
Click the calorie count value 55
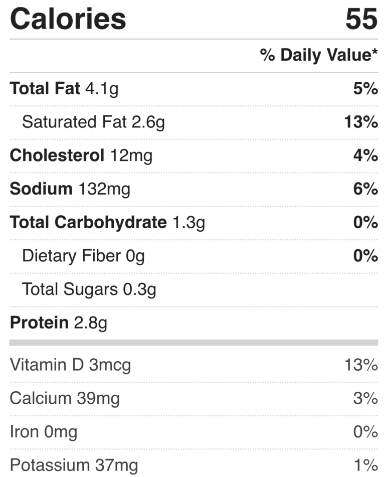pos(361,19)
